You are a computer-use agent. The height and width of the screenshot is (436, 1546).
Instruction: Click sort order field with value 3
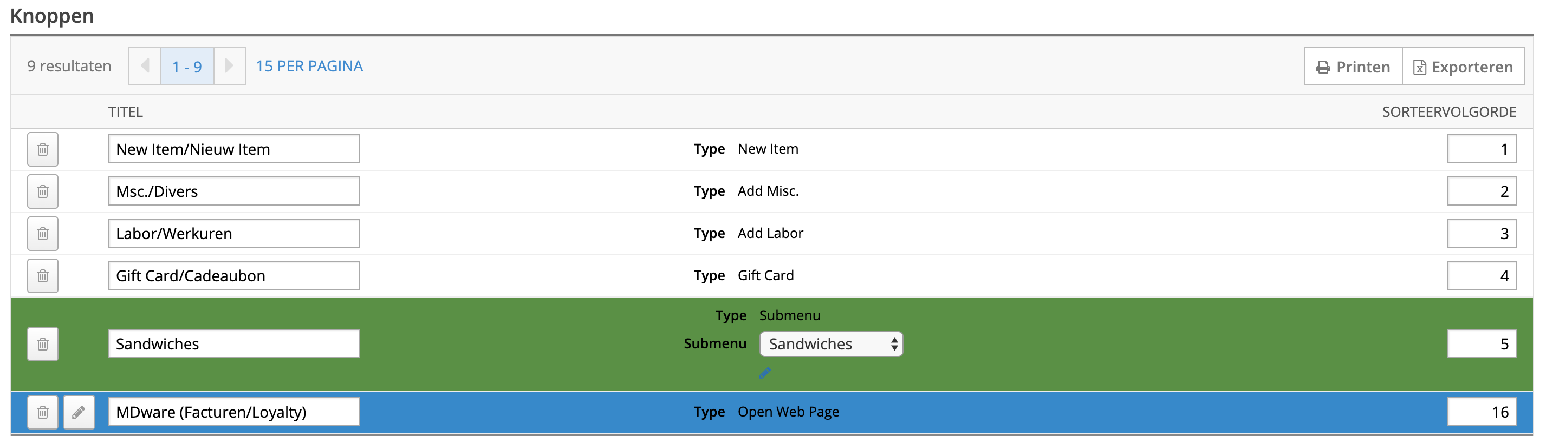[1482, 233]
